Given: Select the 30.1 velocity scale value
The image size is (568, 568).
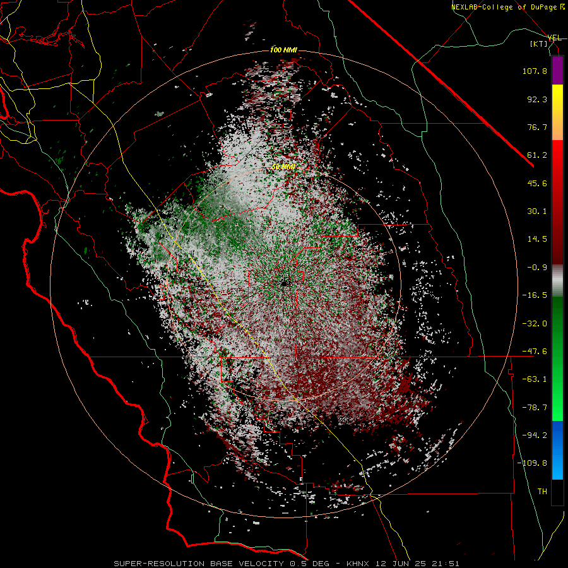Looking at the screenshot, I should tap(537, 211).
